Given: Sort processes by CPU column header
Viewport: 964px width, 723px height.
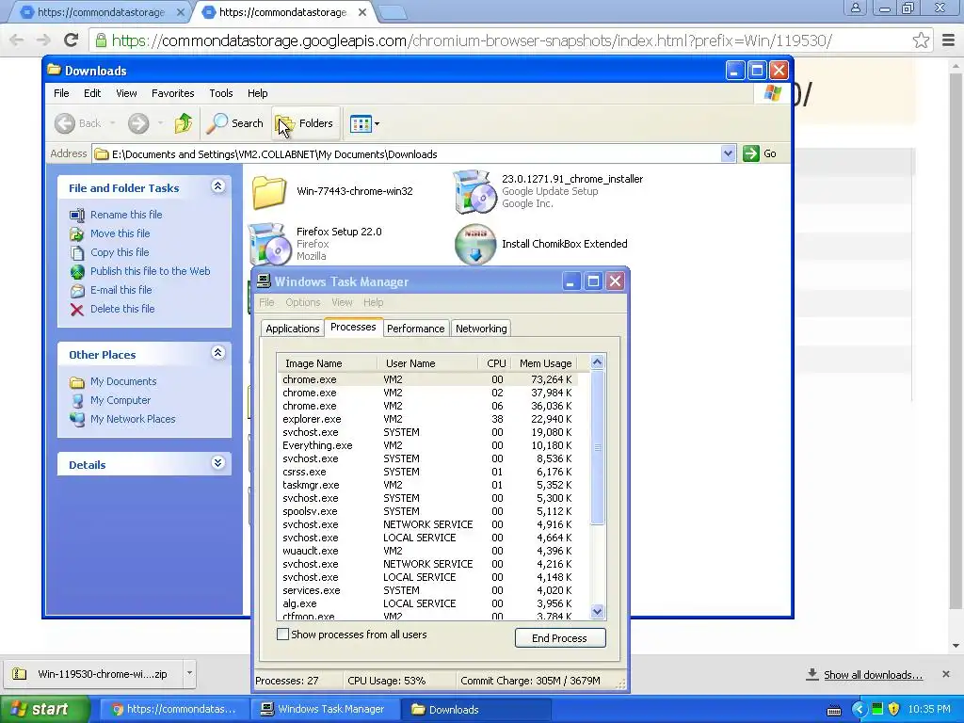Looking at the screenshot, I should [495, 363].
